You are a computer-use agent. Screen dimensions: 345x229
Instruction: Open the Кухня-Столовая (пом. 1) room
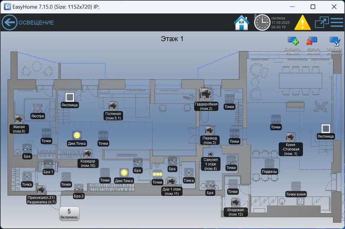pos(290,137)
